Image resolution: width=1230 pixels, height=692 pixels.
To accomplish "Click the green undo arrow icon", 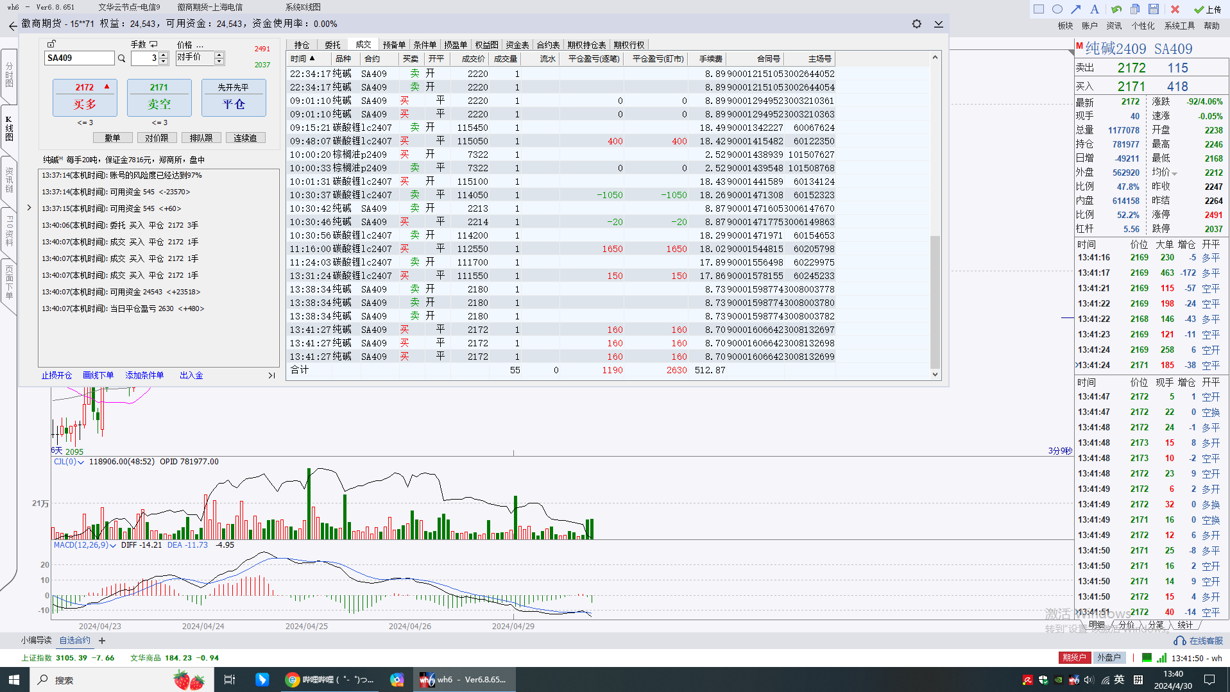I will pos(1116,9).
